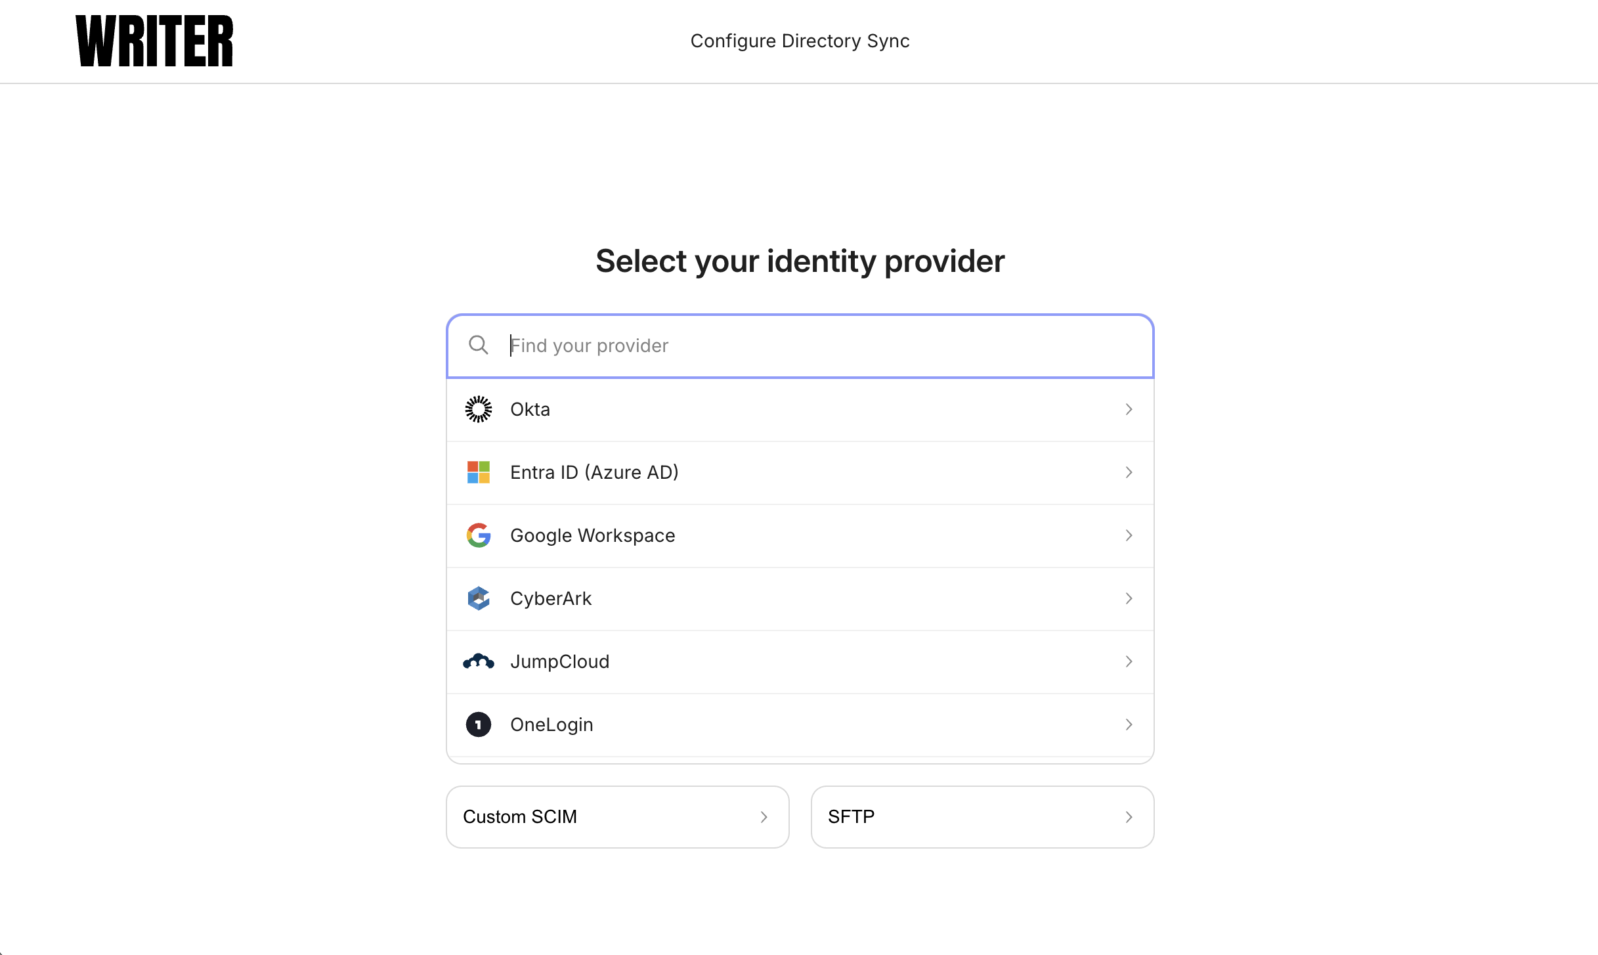Open the JumpCloud row chevron
The image size is (1598, 955).
[1129, 661]
